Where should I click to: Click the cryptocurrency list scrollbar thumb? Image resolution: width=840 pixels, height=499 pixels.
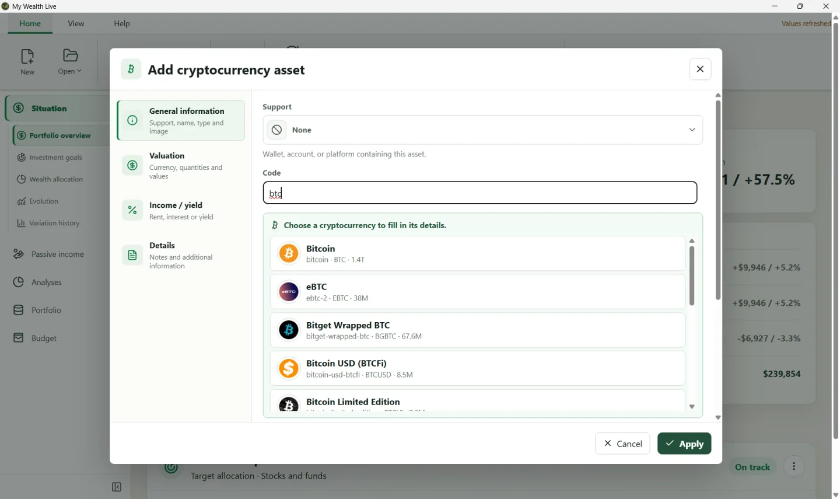coord(692,276)
